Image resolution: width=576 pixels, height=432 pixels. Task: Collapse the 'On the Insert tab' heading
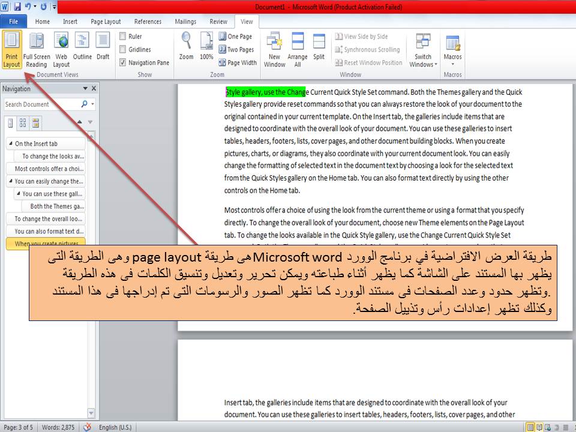click(x=11, y=143)
